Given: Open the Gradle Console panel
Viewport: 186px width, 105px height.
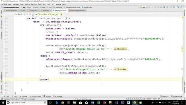Looking at the screenshot, I should click(x=176, y=96).
